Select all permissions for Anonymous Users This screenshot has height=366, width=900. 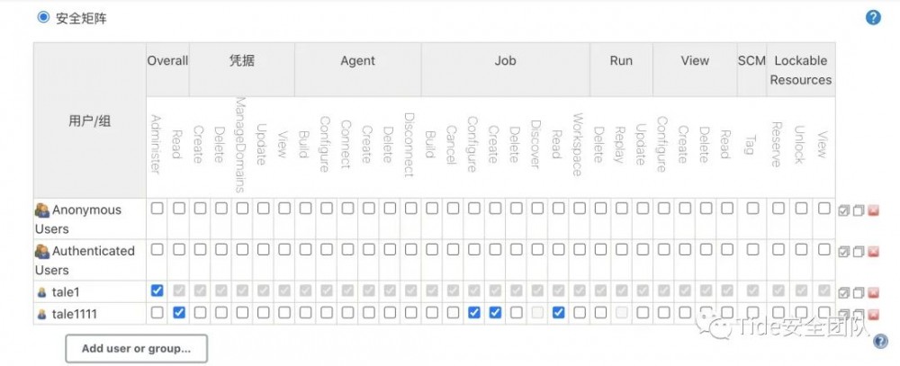[844, 210]
